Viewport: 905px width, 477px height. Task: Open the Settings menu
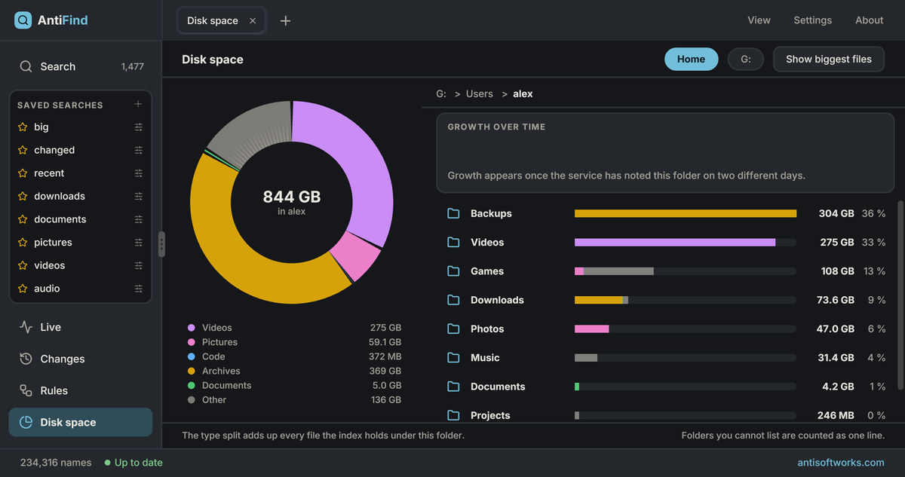pyautogui.click(x=812, y=20)
